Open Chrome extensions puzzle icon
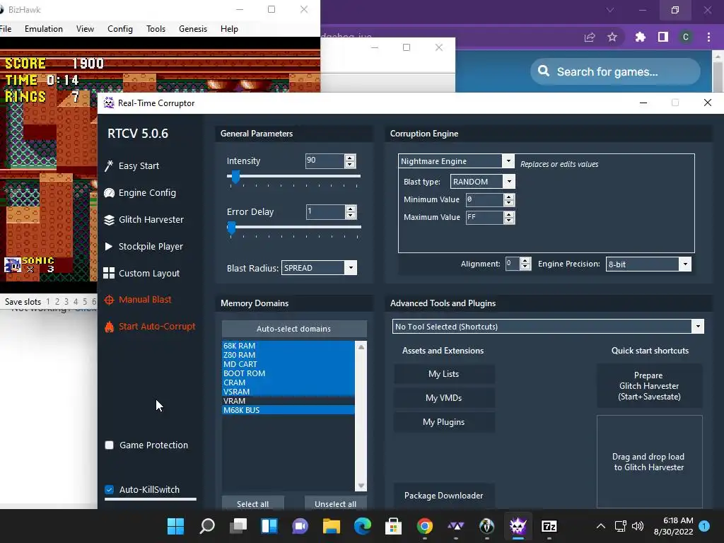This screenshot has height=543, width=724. point(640,37)
